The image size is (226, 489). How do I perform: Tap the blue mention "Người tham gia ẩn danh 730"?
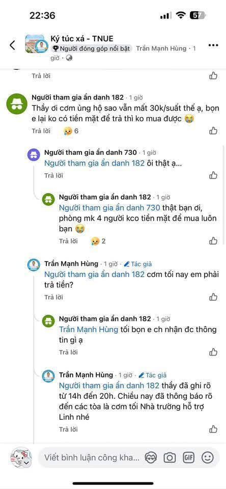[x=109, y=208]
